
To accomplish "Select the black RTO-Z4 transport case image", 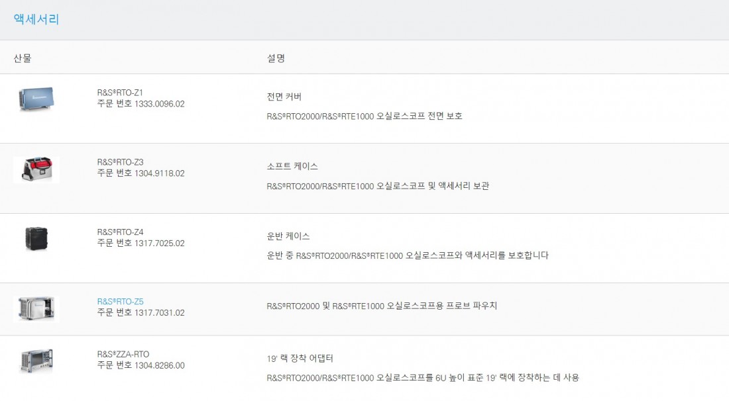I will point(36,239).
